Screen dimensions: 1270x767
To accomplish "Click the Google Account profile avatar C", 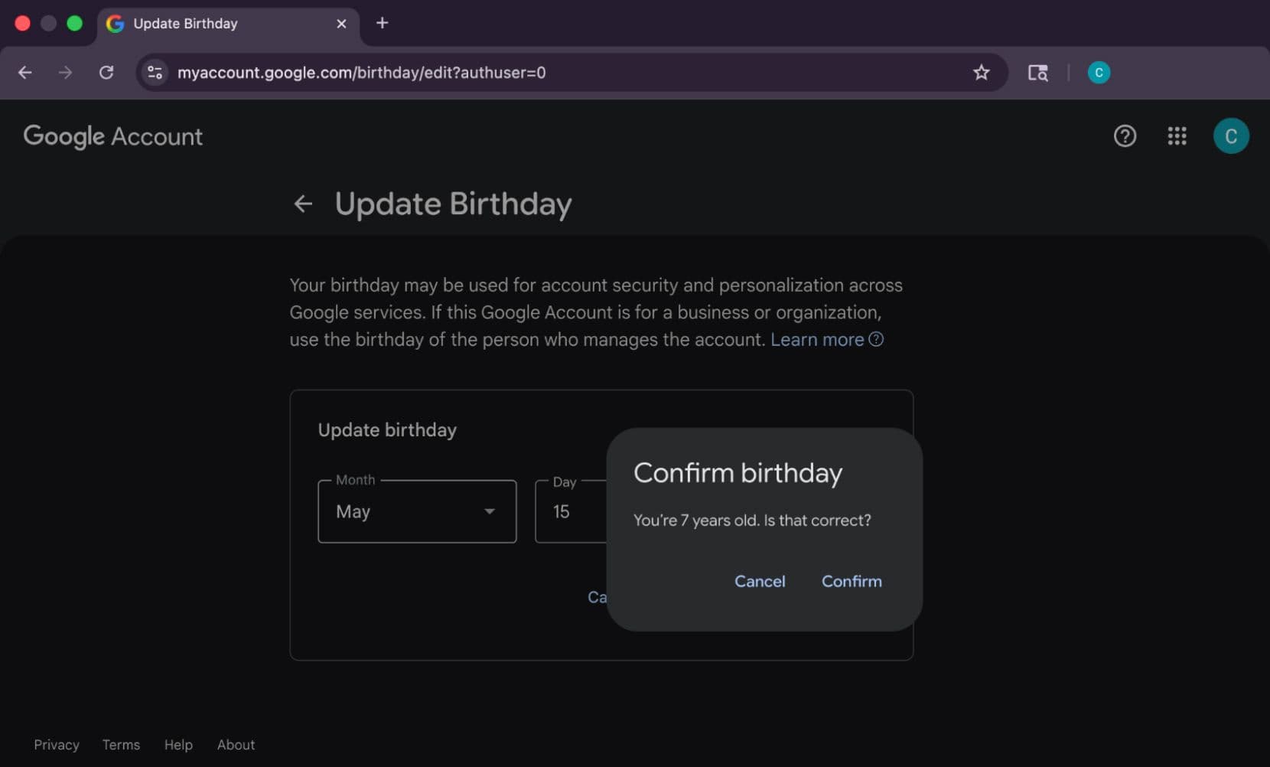I will [1231, 136].
